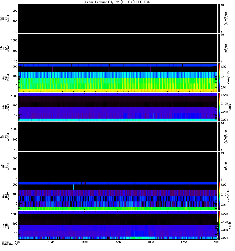Image resolution: width=235 pixels, height=251 pixels.
Task: Click the 1800 time axis label
Action: 217,242
